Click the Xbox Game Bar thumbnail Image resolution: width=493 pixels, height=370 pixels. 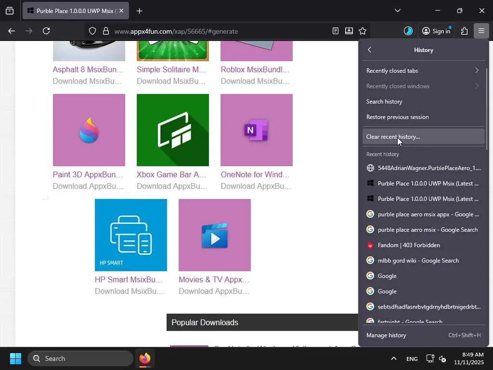coord(173,130)
